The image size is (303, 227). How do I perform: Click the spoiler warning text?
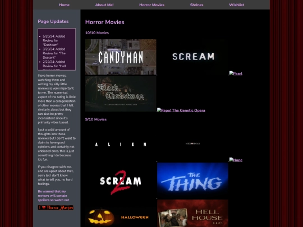(x=53, y=196)
